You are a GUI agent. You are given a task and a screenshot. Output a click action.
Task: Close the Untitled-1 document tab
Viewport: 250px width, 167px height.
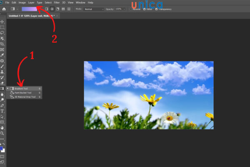(x=57, y=16)
